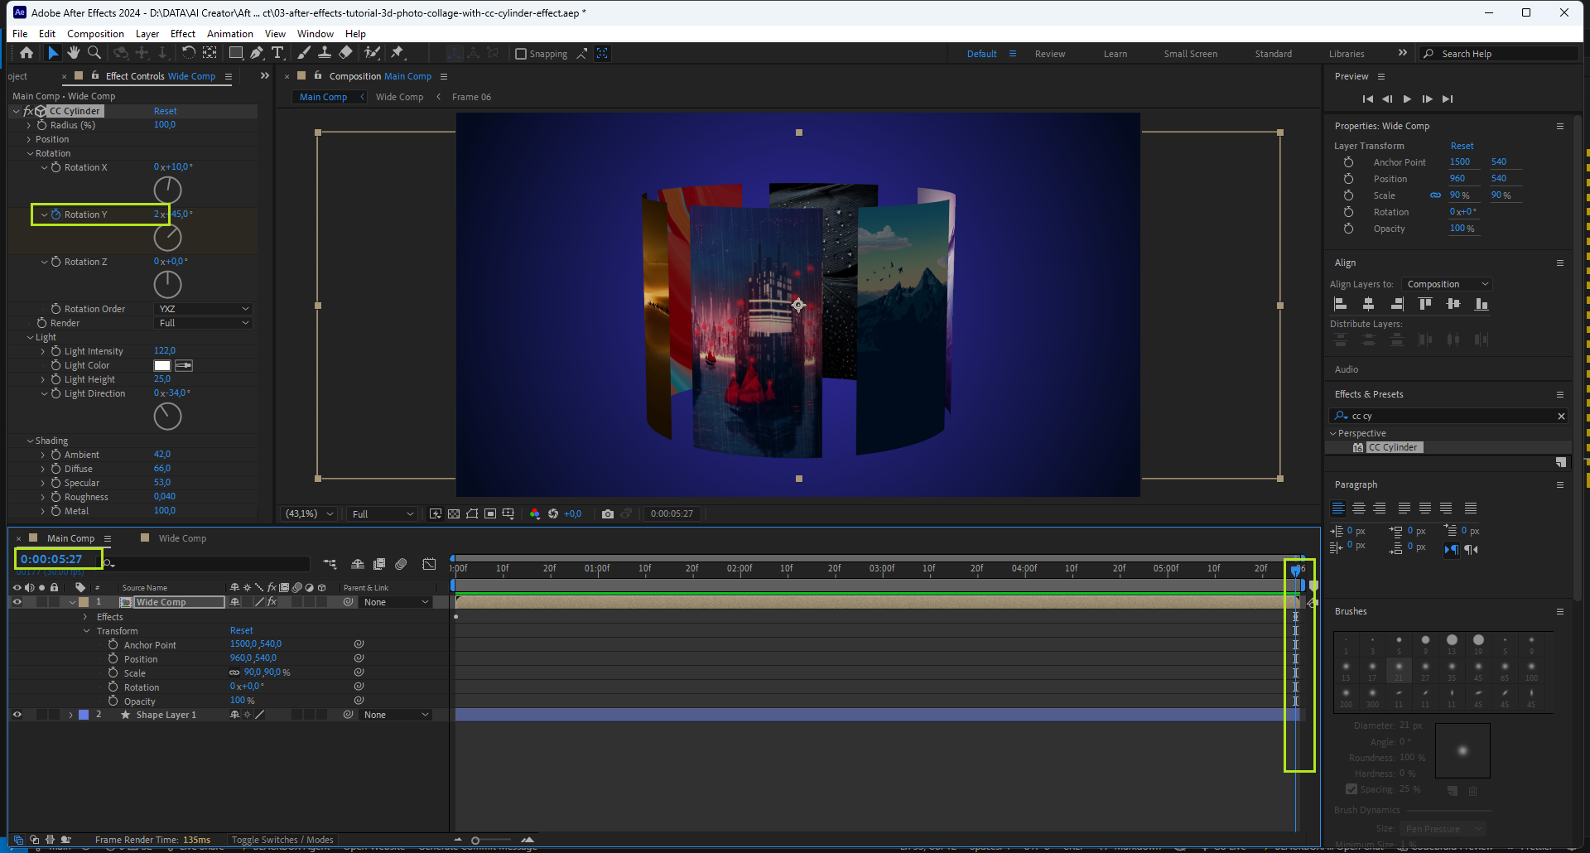Select the Pen tool
This screenshot has width=1590, height=853.
pyautogui.click(x=257, y=53)
